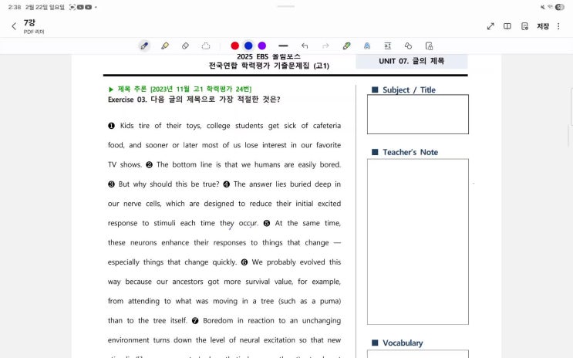
Task: Toggle the two-page book view
Action: [x=507, y=26]
